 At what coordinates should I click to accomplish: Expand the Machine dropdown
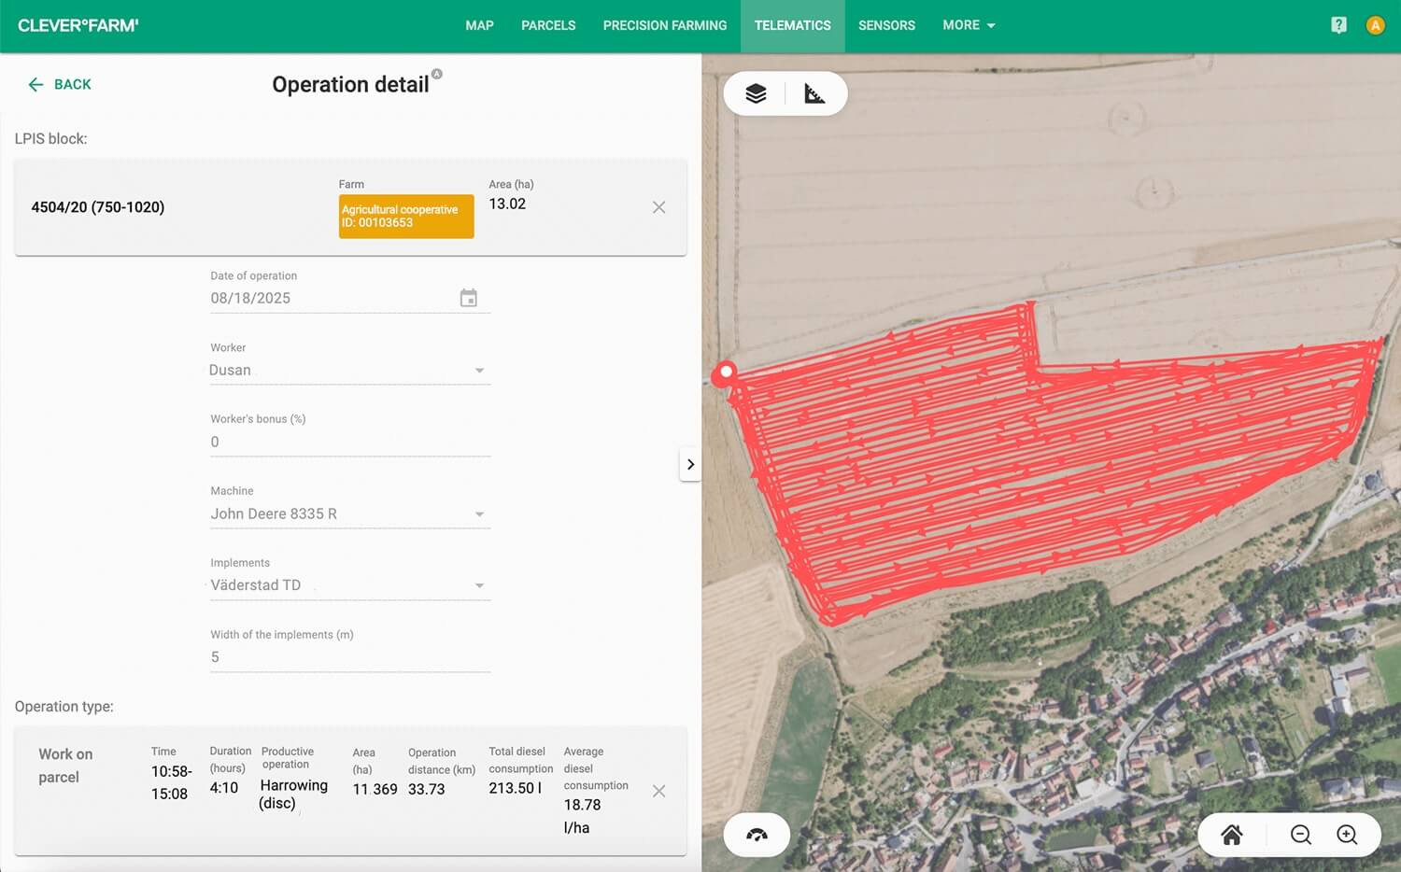pyautogui.click(x=479, y=514)
